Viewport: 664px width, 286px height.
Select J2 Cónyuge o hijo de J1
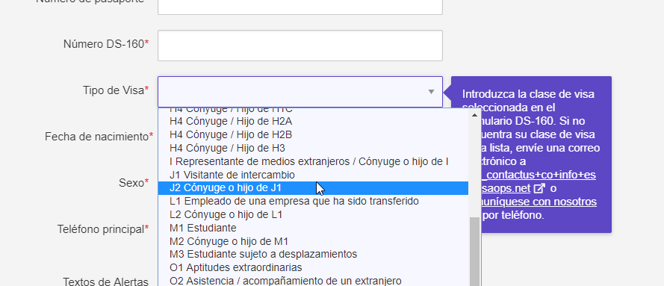point(313,188)
